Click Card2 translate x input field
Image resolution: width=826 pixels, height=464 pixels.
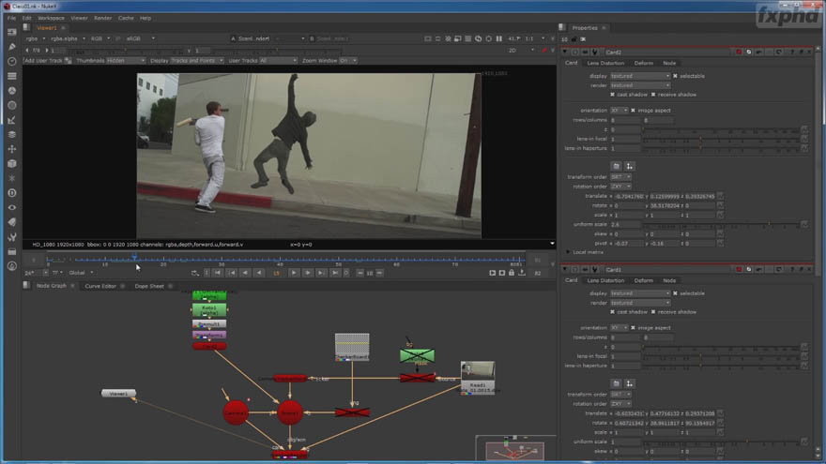629,196
